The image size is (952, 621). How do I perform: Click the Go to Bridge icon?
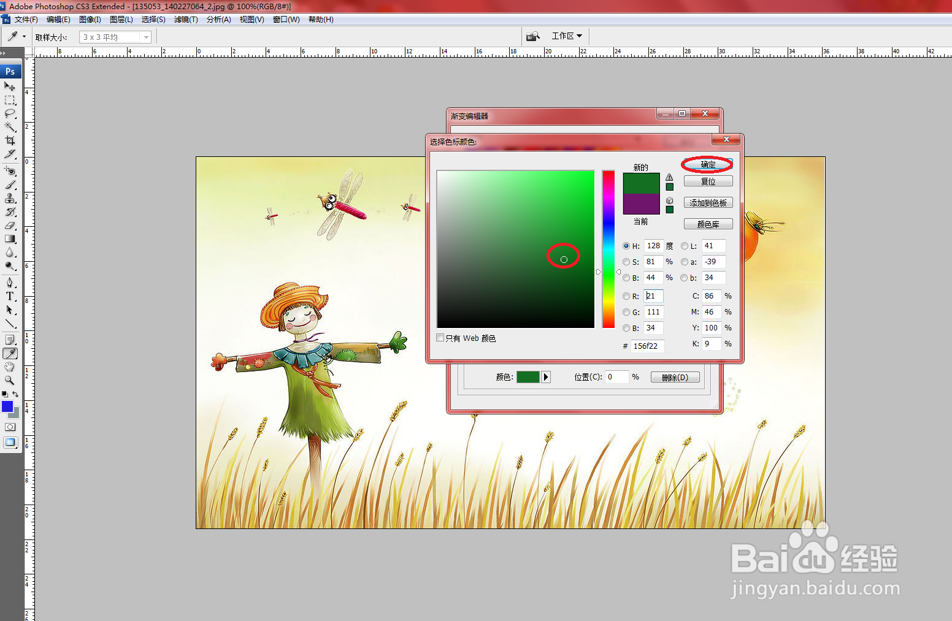[533, 36]
